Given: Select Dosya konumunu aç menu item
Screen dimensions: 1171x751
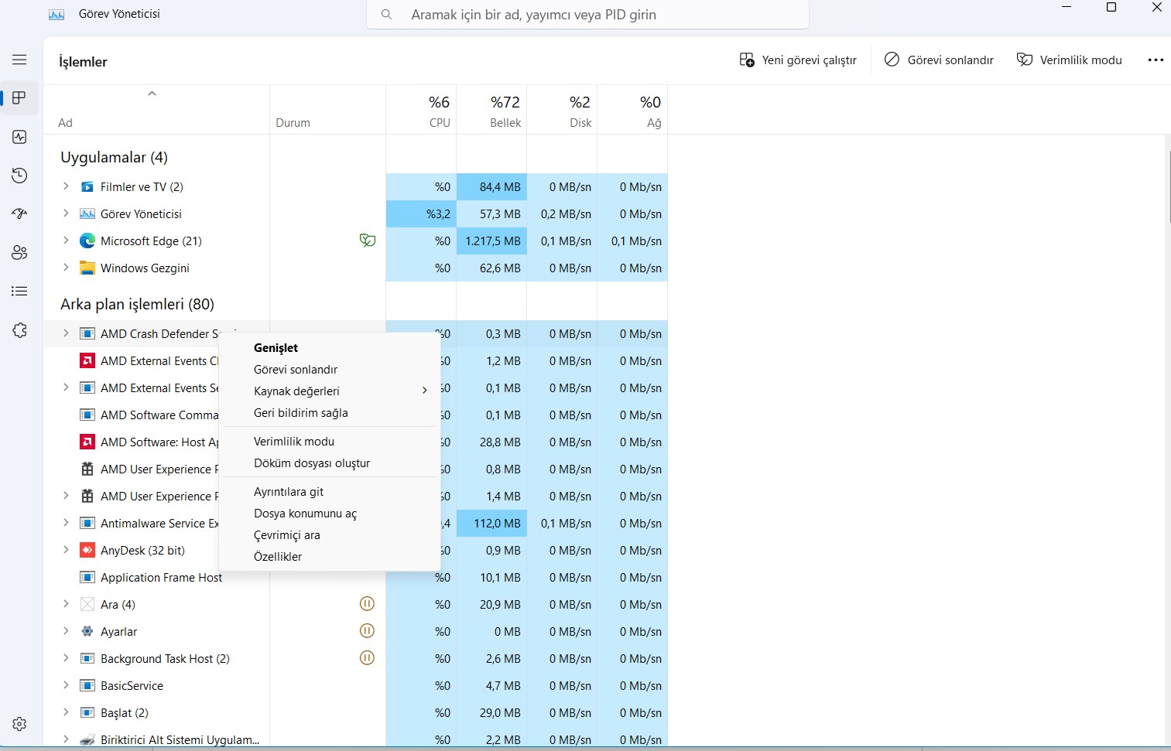Looking at the screenshot, I should [330, 514].
